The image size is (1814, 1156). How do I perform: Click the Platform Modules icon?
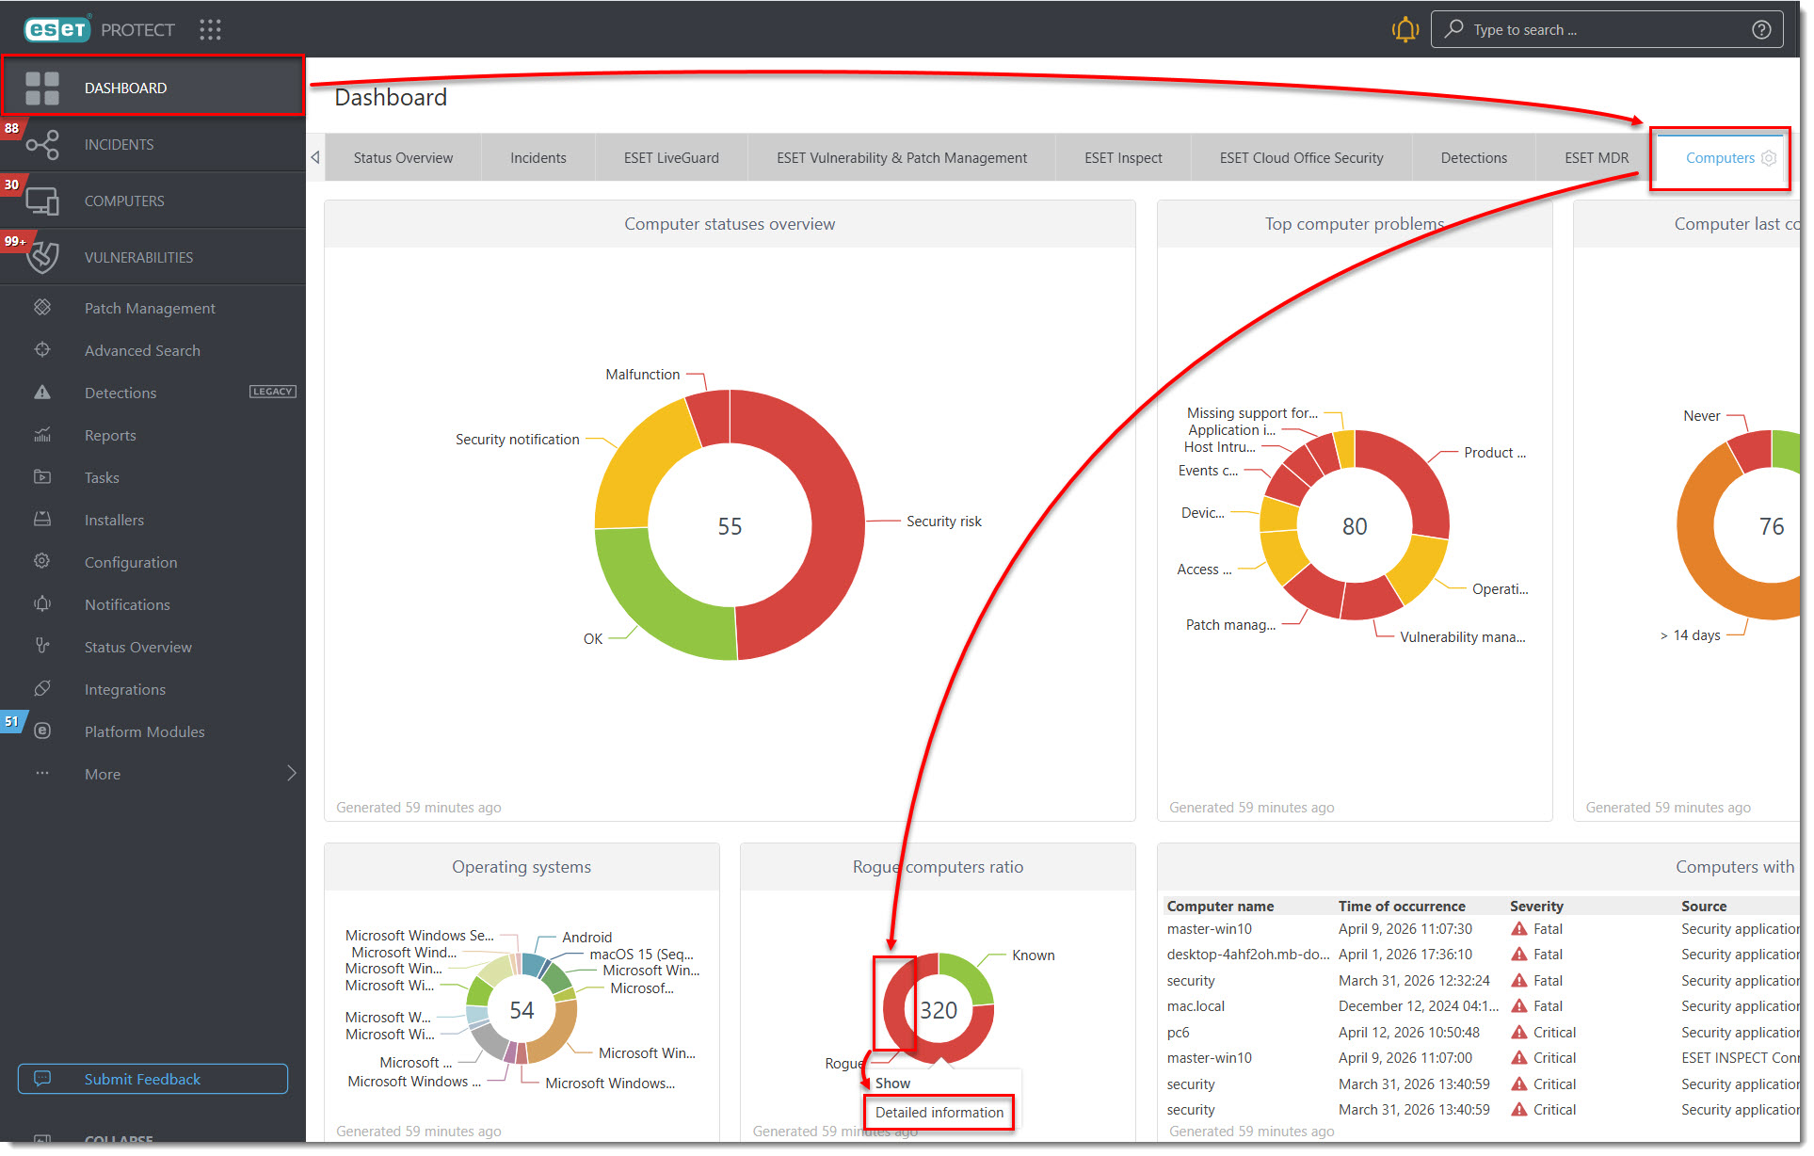coord(41,731)
